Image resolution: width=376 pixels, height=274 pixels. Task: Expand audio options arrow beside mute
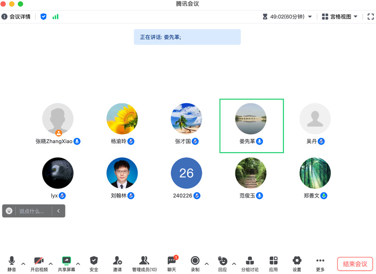(23, 264)
